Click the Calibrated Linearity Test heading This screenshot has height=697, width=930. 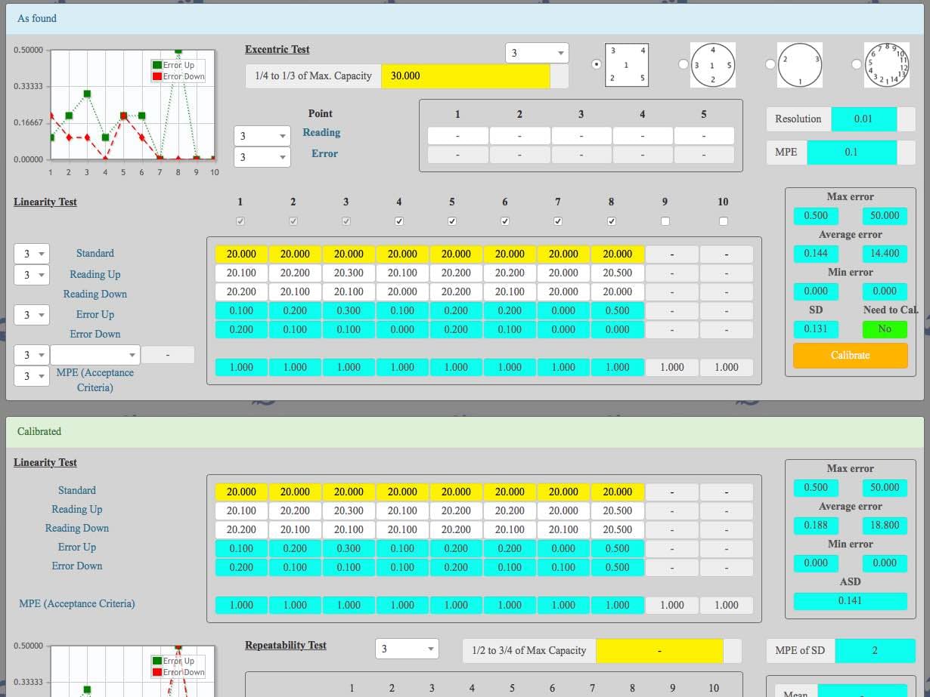(x=45, y=462)
